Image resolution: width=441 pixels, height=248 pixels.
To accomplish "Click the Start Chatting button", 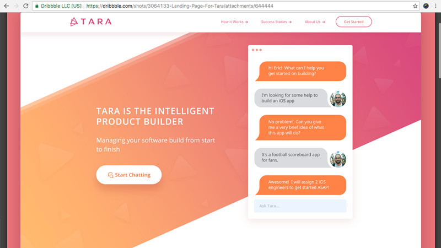I will tap(129, 175).
